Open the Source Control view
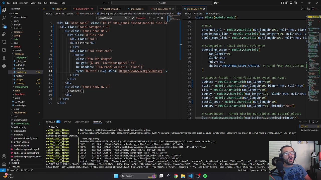 pos(4,26)
